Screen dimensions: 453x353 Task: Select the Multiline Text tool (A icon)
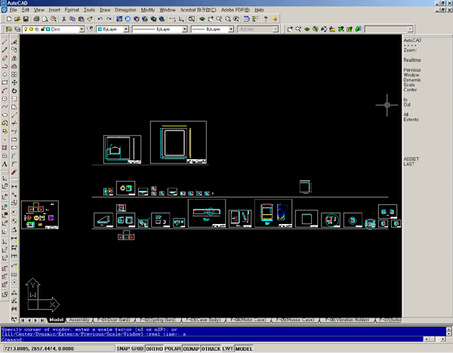[x=5, y=164]
